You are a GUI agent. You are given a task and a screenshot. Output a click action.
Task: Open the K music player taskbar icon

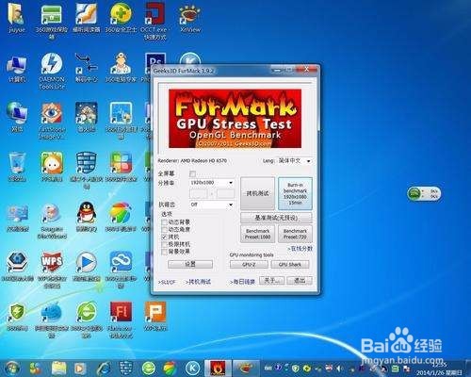tap(192, 368)
